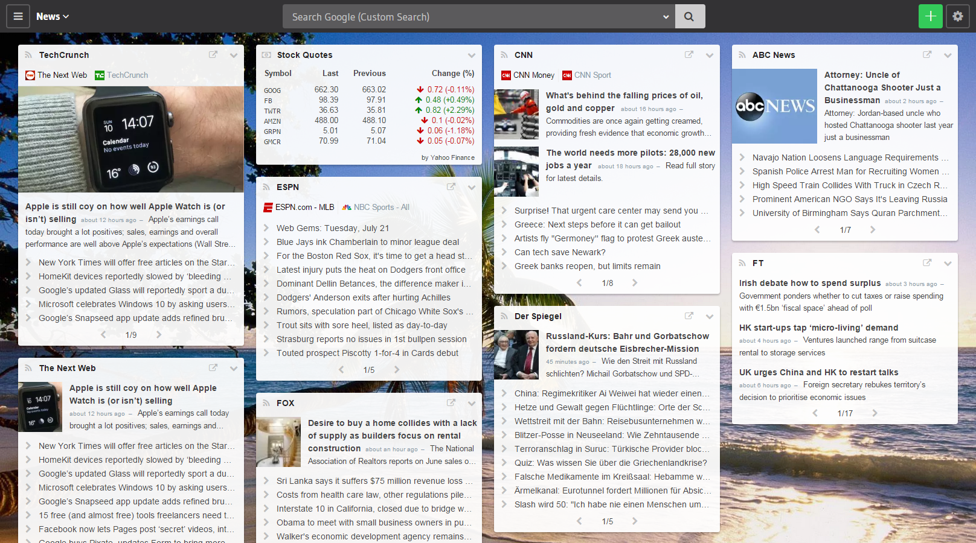Click the magnifier search button
This screenshot has height=543, width=976.
coord(689,17)
